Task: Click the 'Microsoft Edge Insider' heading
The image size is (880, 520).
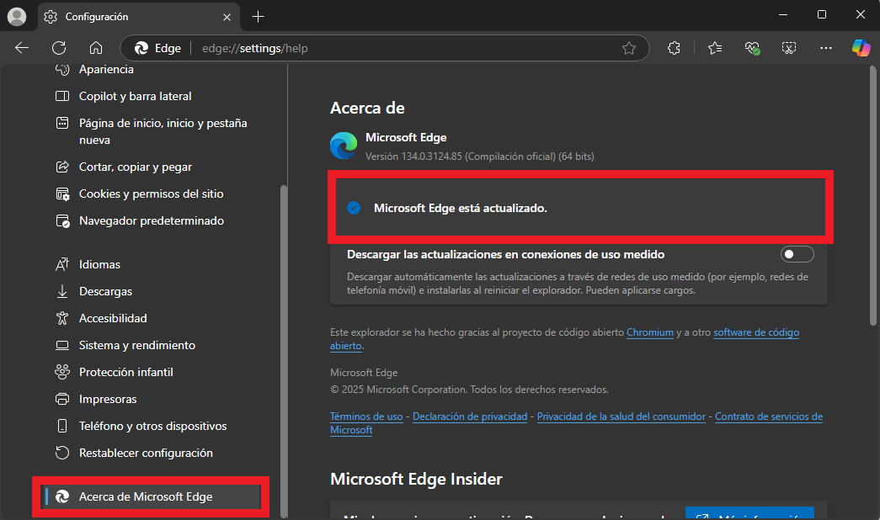Action: click(417, 479)
